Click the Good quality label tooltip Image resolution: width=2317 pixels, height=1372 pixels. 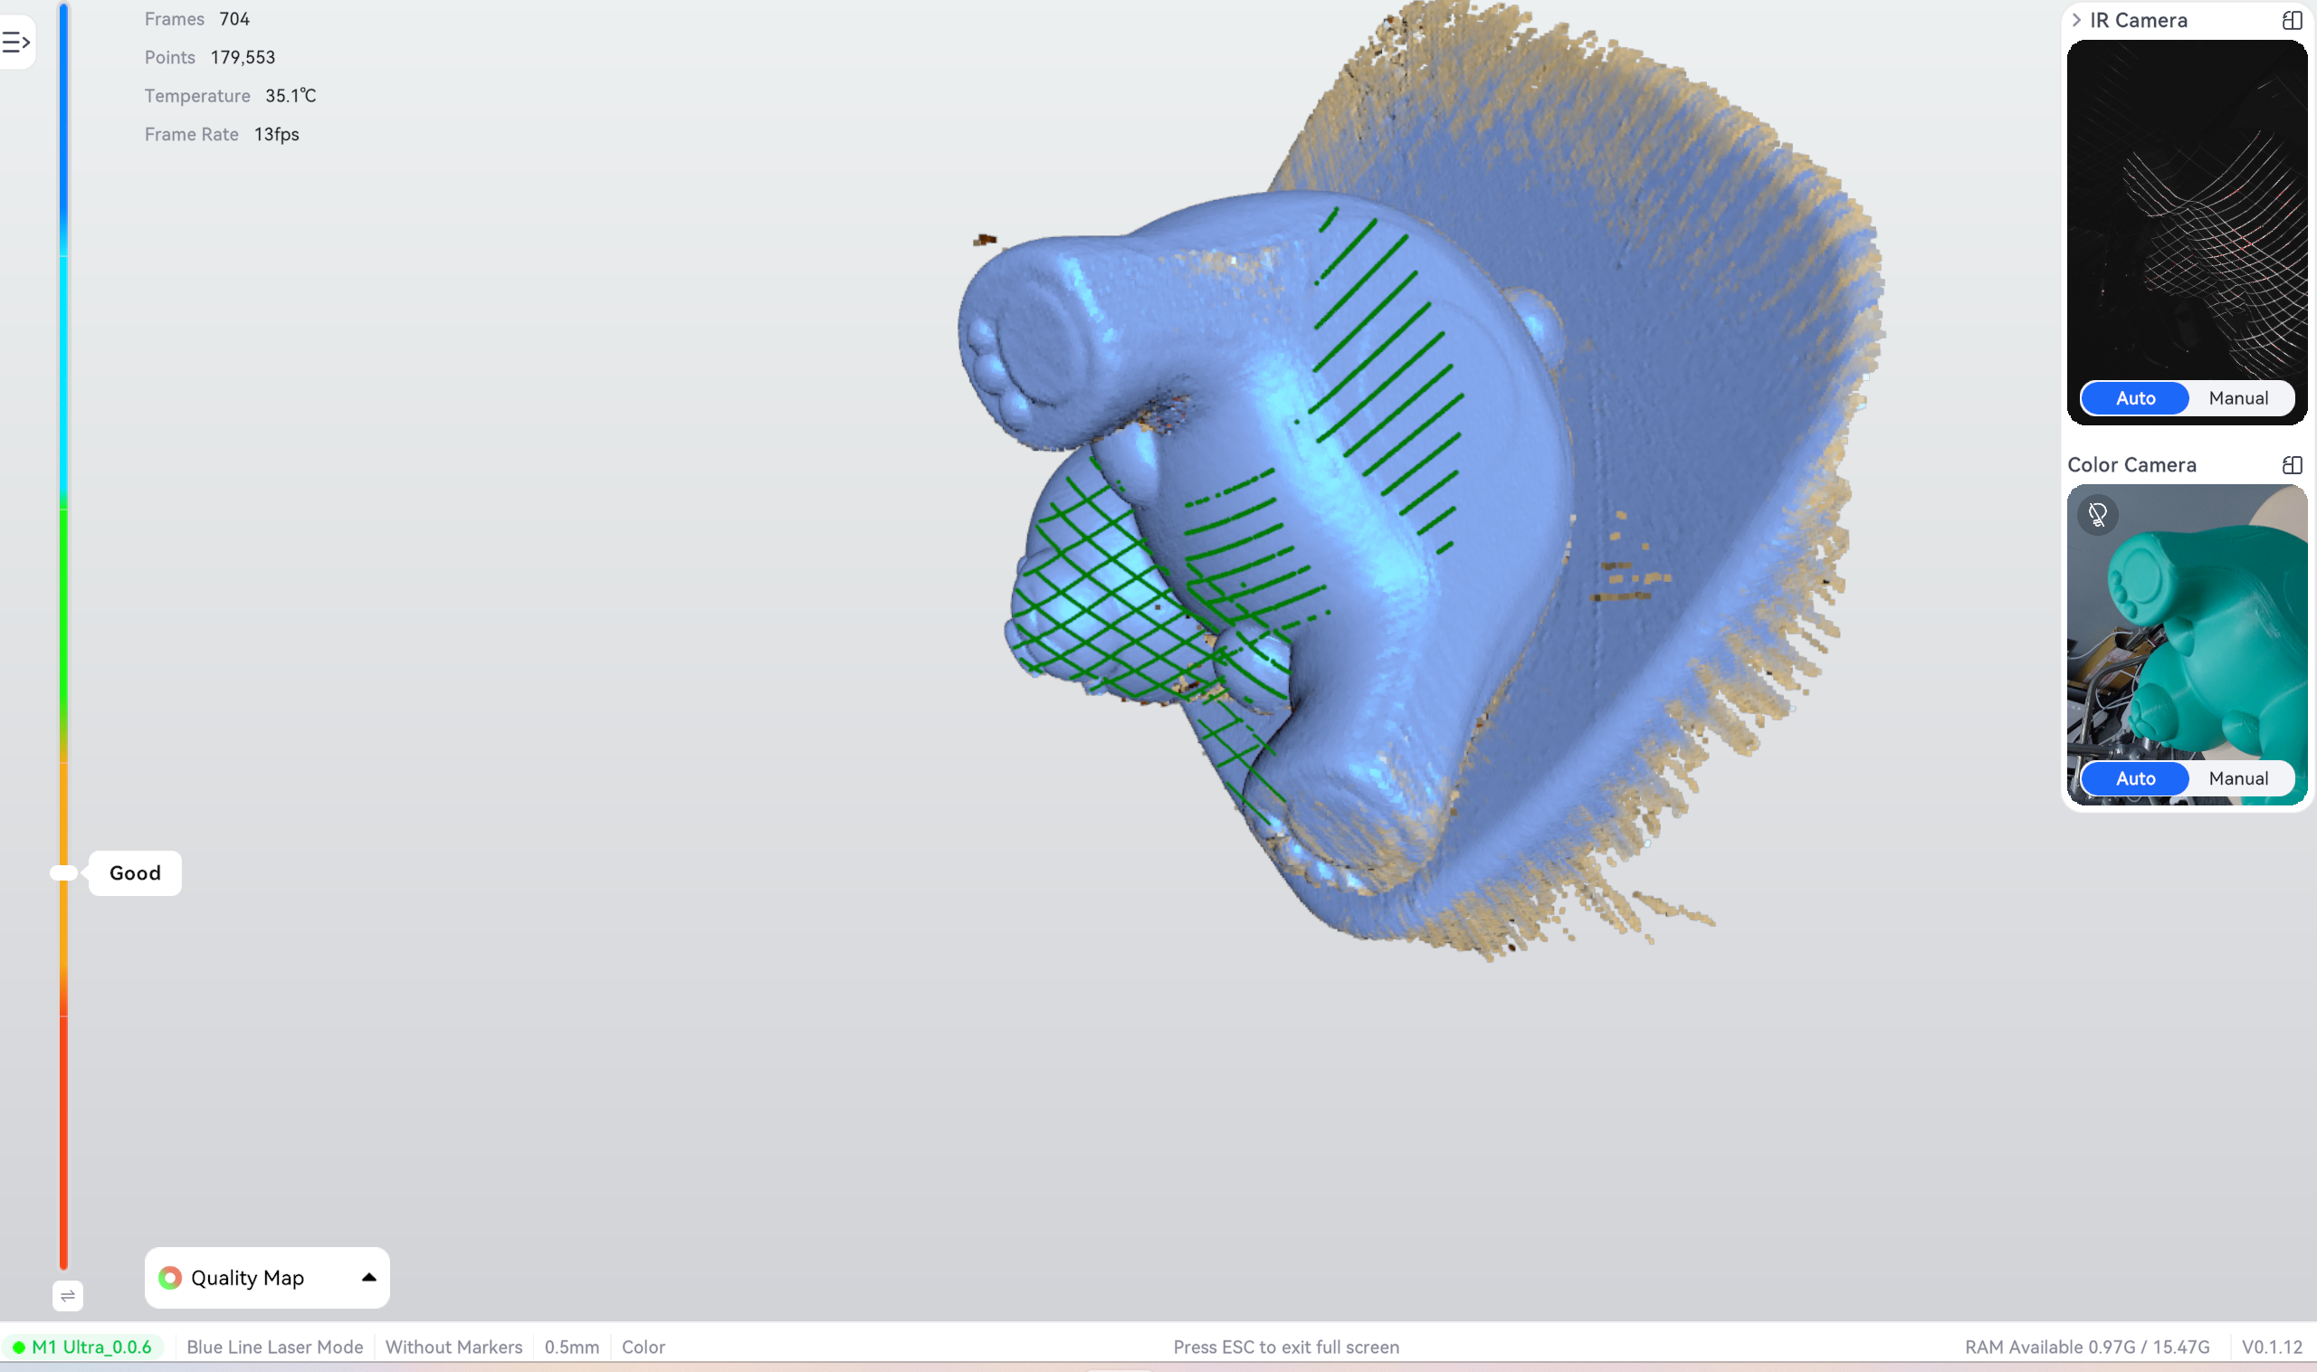[135, 872]
